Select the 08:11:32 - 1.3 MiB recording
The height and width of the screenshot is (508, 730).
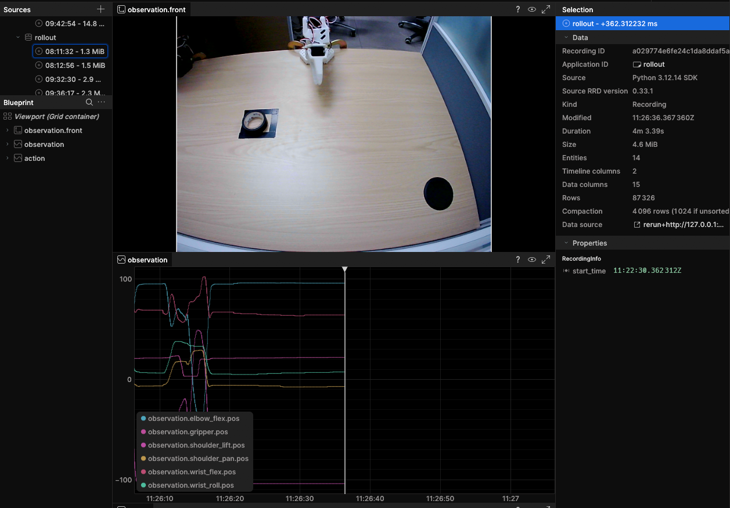coord(70,51)
